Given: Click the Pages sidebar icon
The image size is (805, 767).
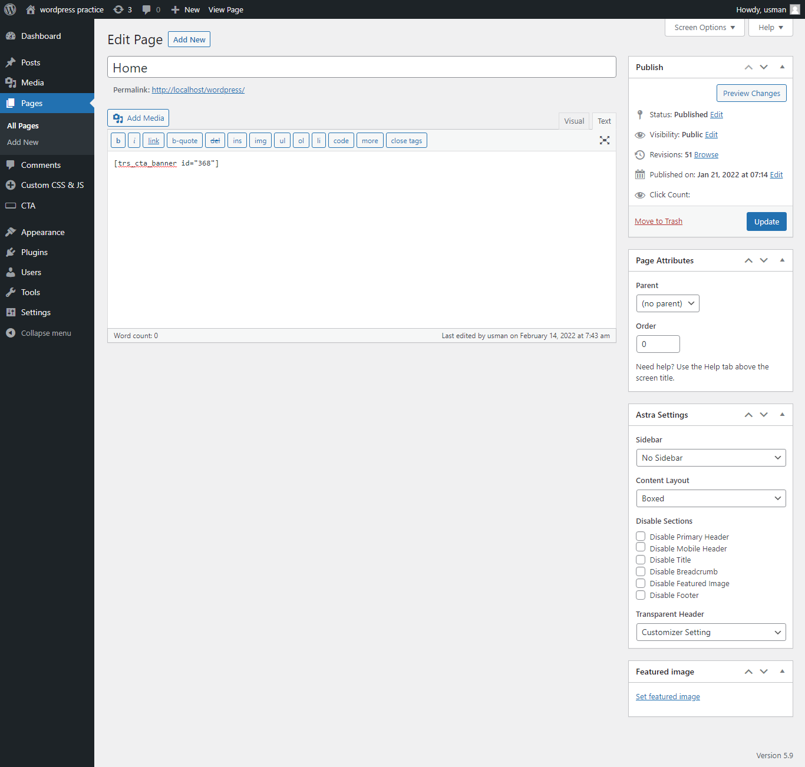Looking at the screenshot, I should (11, 103).
